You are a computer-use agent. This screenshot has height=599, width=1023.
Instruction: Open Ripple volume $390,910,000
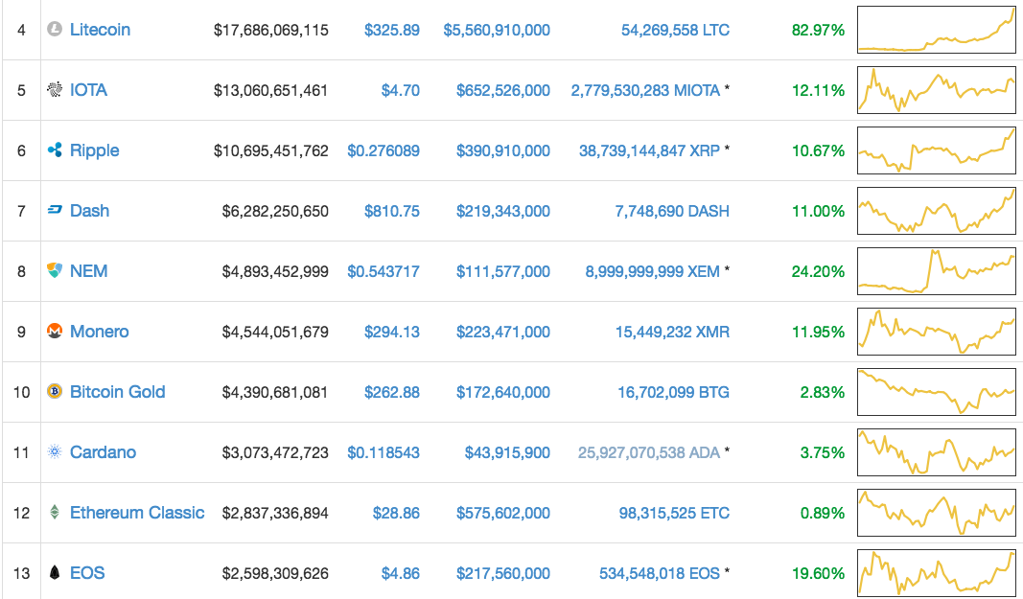pyautogui.click(x=503, y=150)
